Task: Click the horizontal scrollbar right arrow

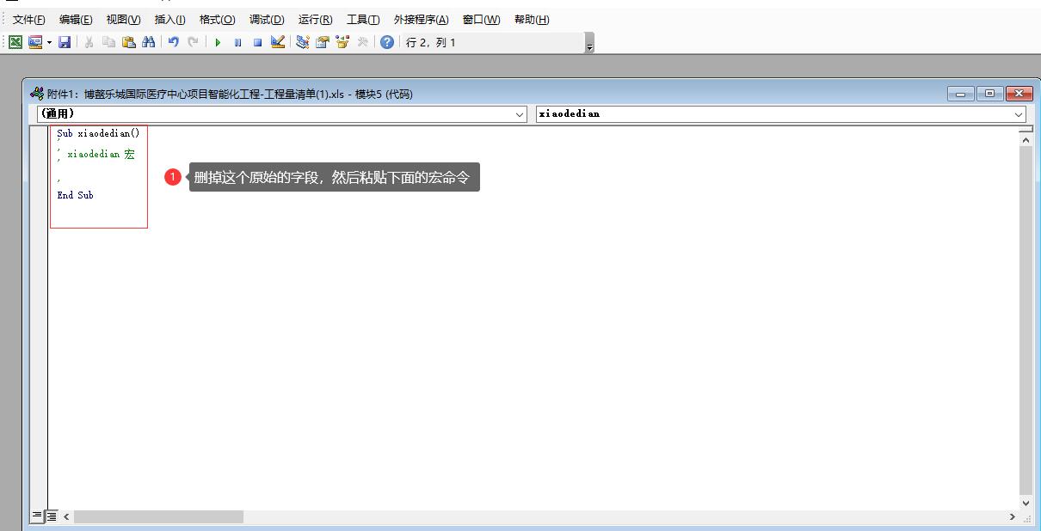Action: [x=1012, y=516]
